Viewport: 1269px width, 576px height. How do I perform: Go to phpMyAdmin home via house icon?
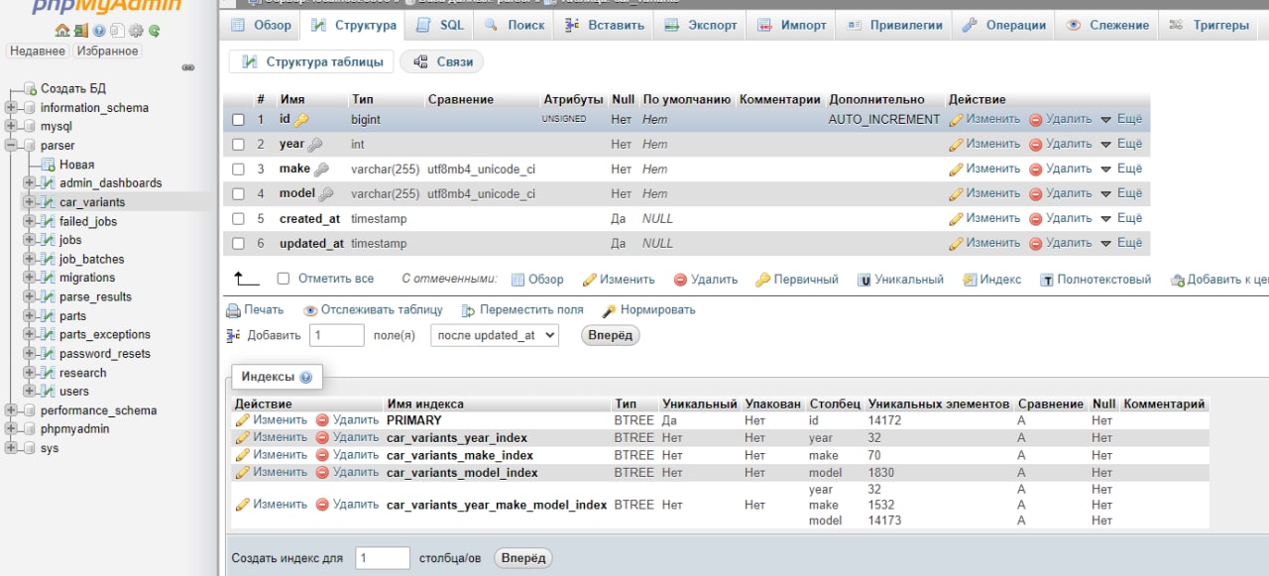click(63, 31)
